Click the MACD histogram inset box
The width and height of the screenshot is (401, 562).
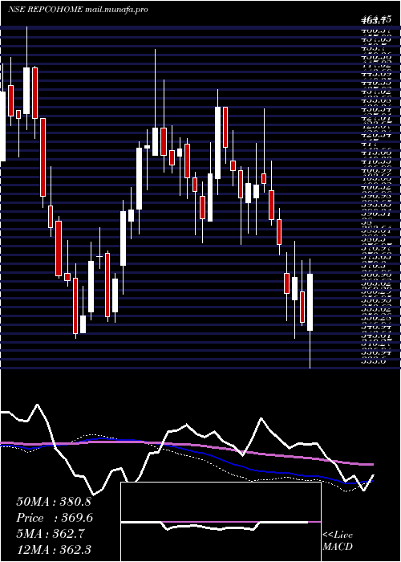click(x=221, y=522)
